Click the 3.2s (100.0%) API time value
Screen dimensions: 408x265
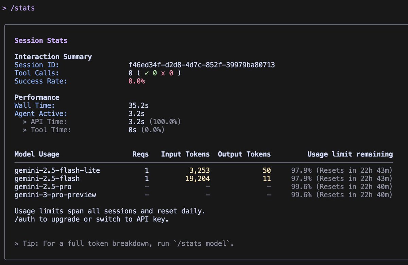click(x=154, y=122)
